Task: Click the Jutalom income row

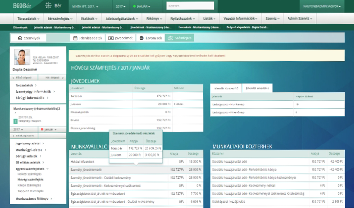Action: coord(136,104)
